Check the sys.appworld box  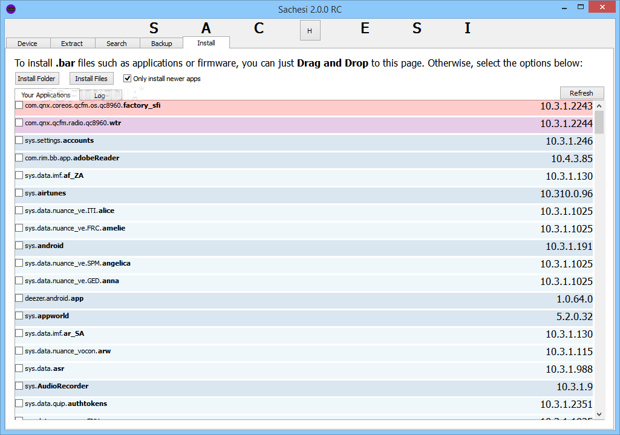pyautogui.click(x=19, y=316)
